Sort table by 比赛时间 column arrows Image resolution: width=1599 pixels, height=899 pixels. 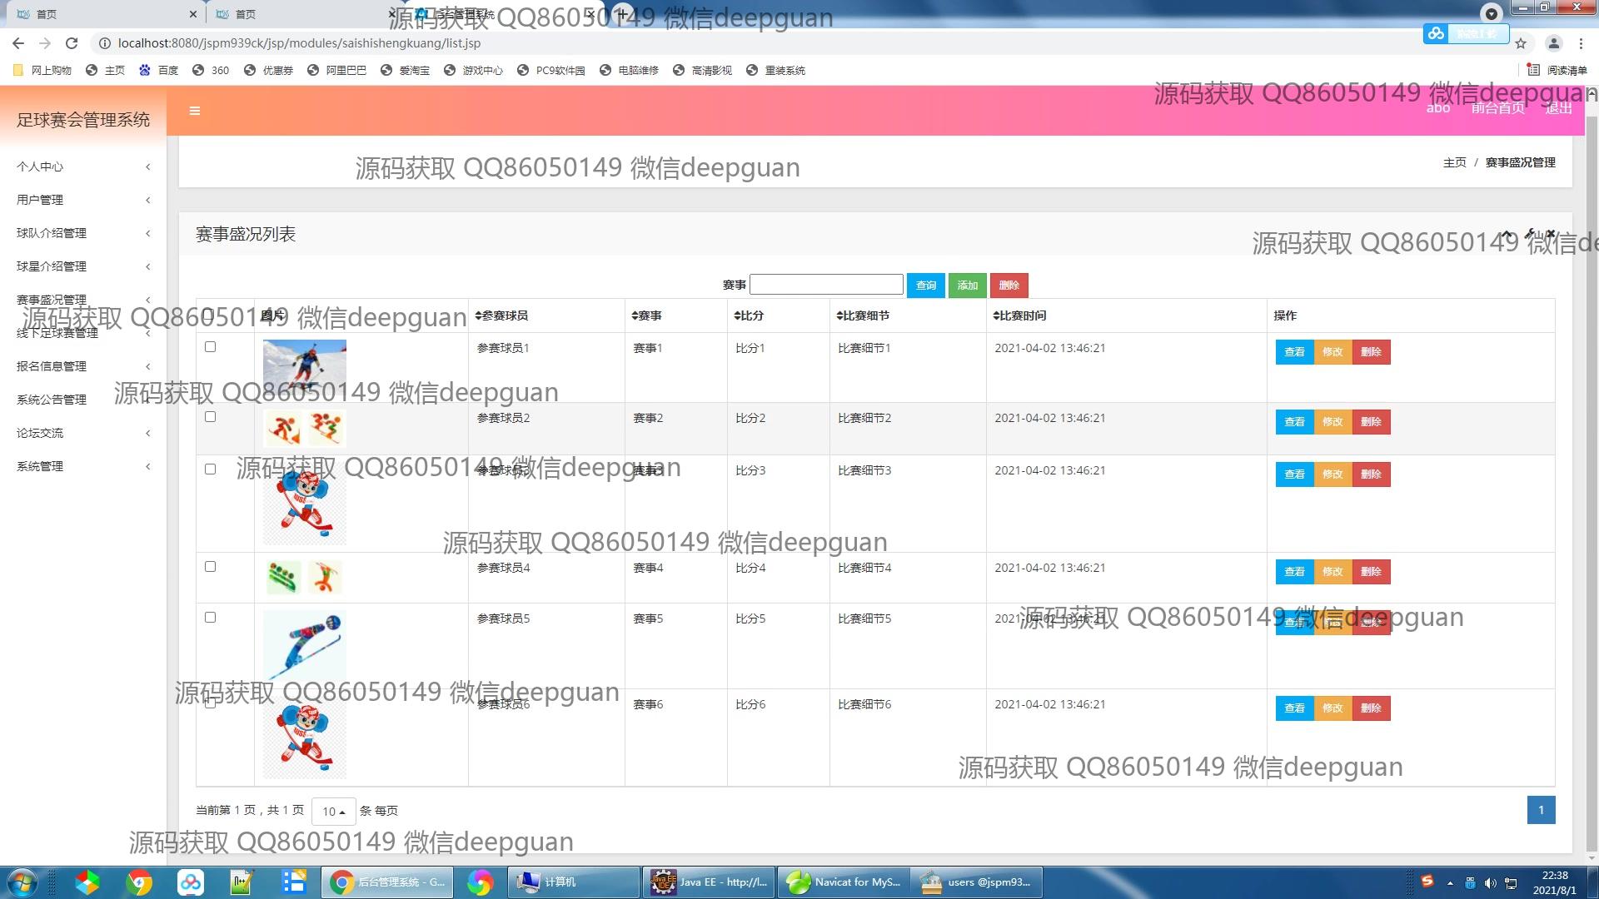pos(996,315)
